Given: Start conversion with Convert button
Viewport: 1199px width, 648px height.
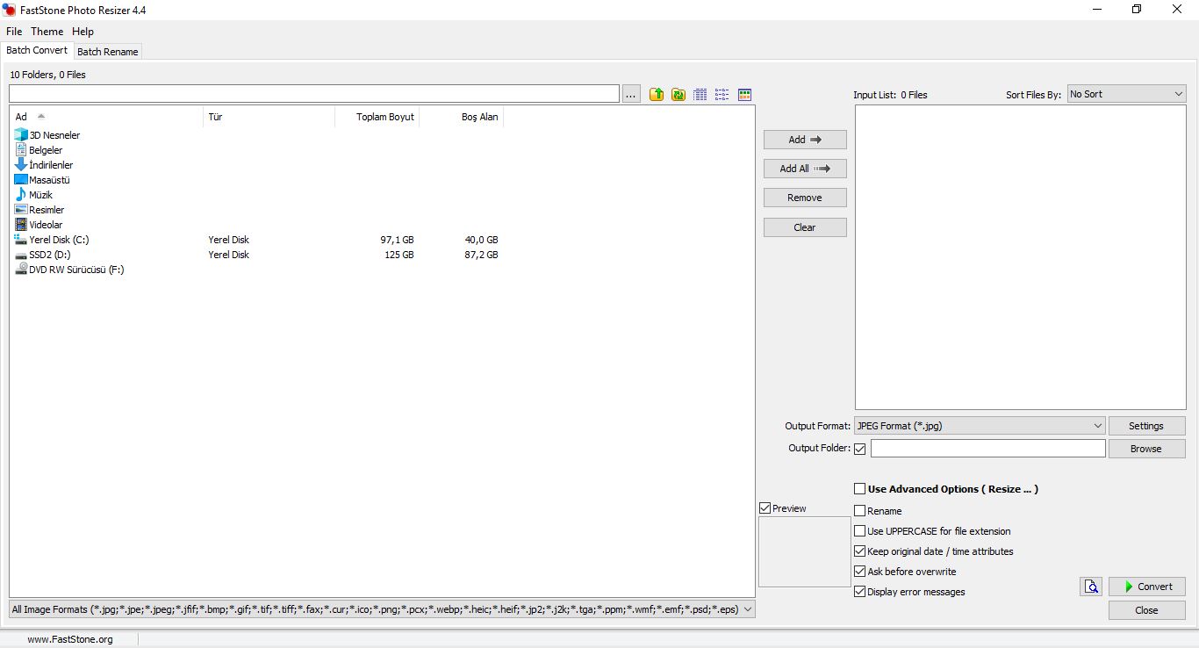Looking at the screenshot, I should [1147, 587].
